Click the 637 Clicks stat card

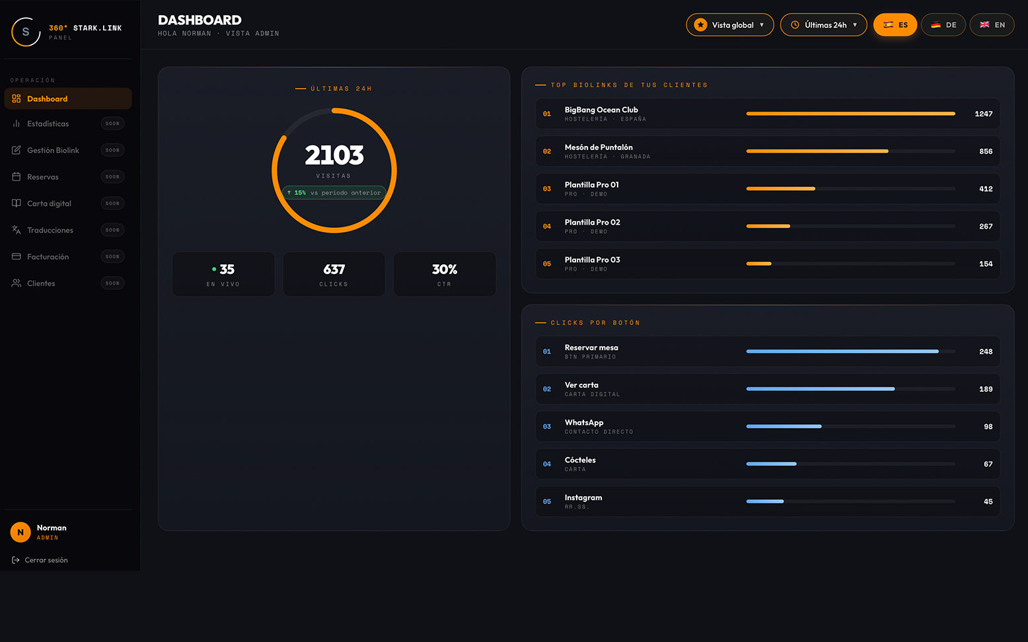pos(334,274)
